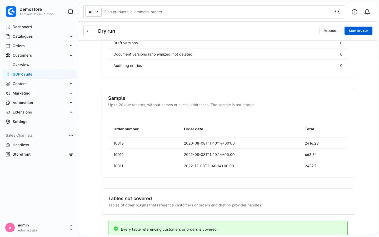
Task: Expand the Extensions menu chevron
Action: [x=71, y=112]
